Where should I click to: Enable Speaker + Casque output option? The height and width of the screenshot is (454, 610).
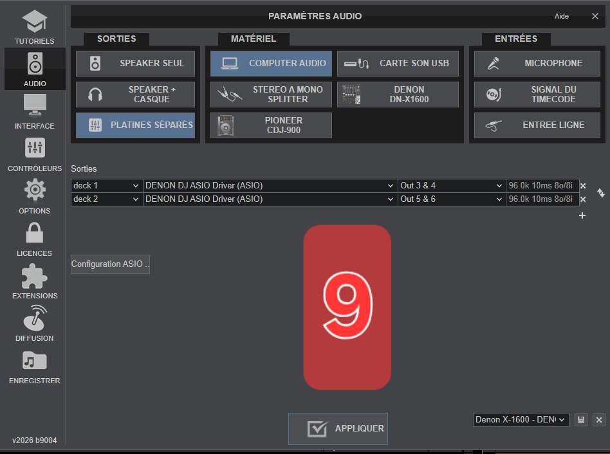point(135,95)
